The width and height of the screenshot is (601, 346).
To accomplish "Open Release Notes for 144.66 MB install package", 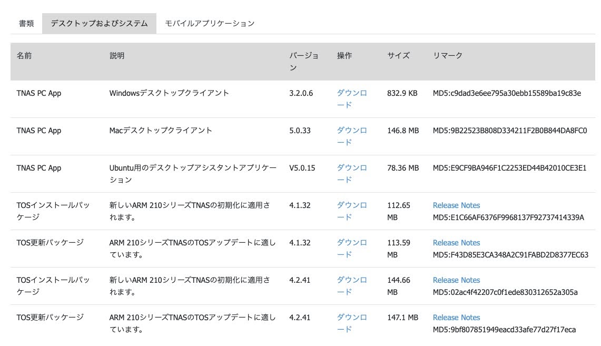I will [456, 280].
